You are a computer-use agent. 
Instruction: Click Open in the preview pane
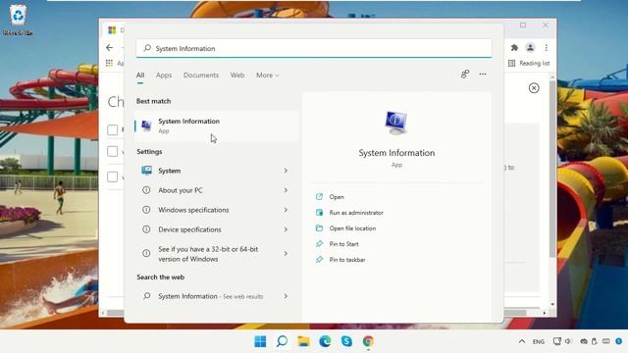click(x=337, y=197)
